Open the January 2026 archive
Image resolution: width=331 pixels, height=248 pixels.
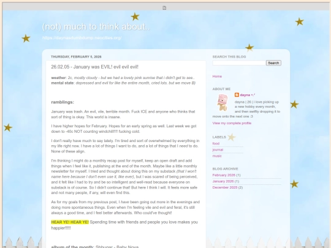click(x=223, y=181)
